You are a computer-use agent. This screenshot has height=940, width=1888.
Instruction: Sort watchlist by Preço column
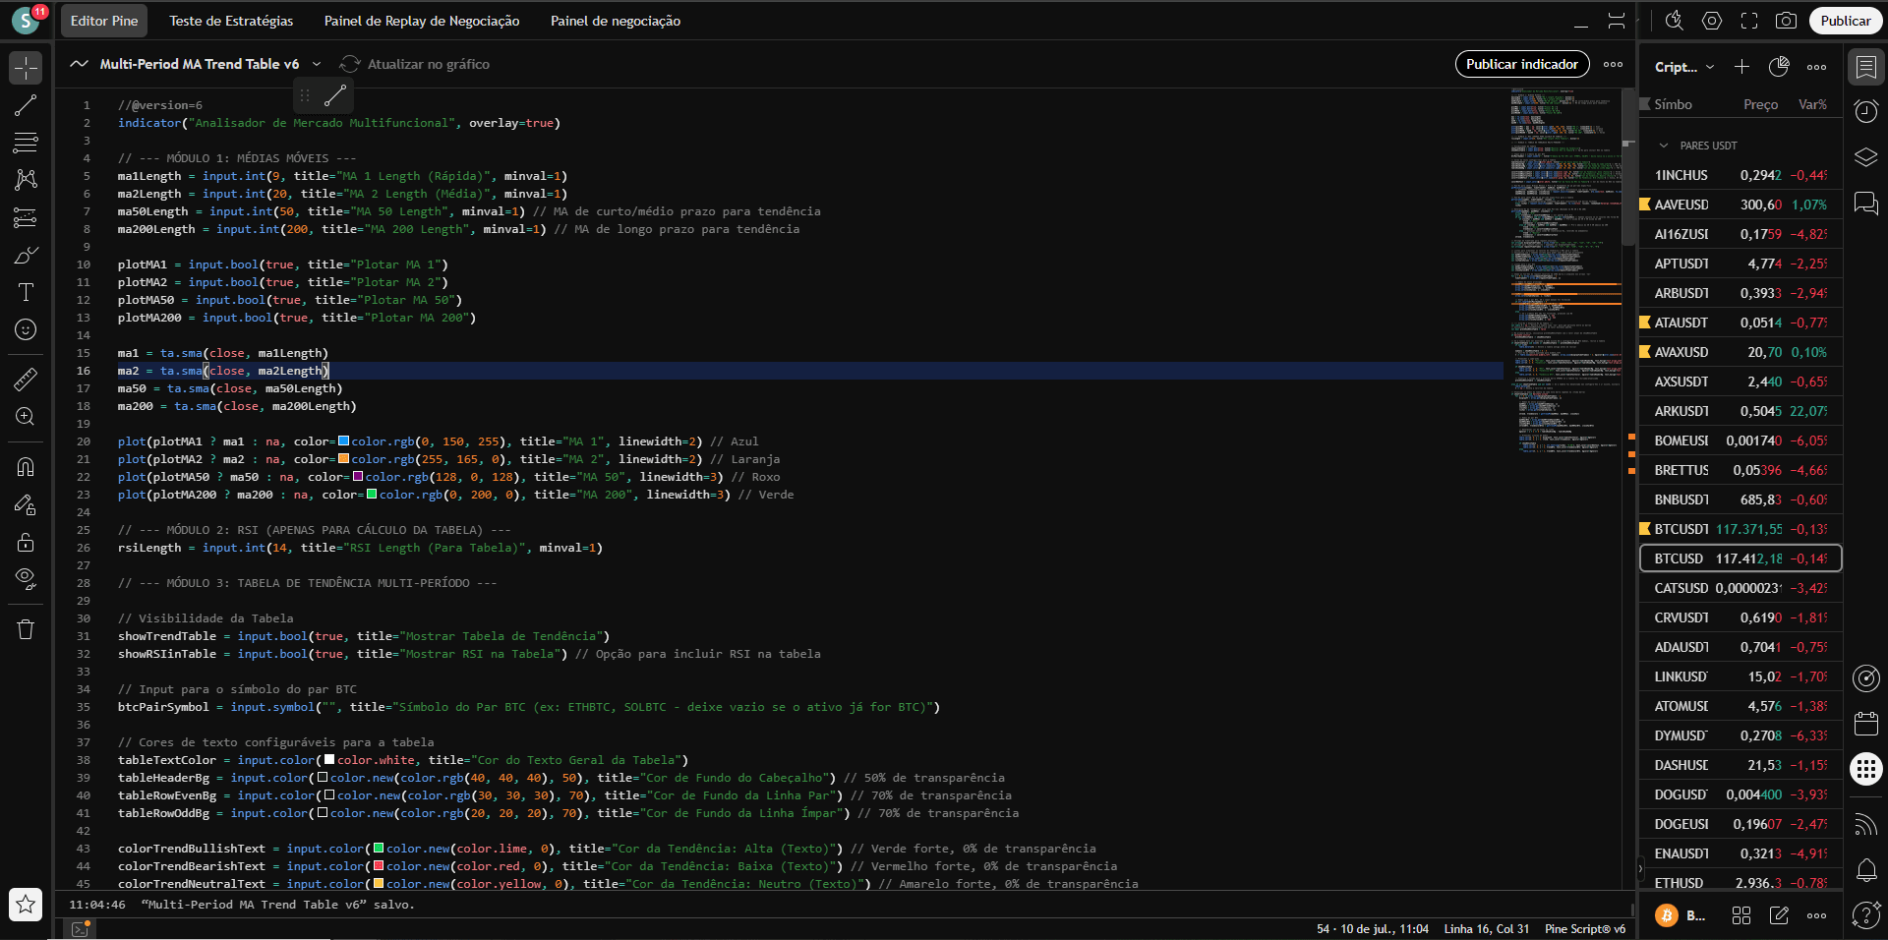(x=1760, y=104)
